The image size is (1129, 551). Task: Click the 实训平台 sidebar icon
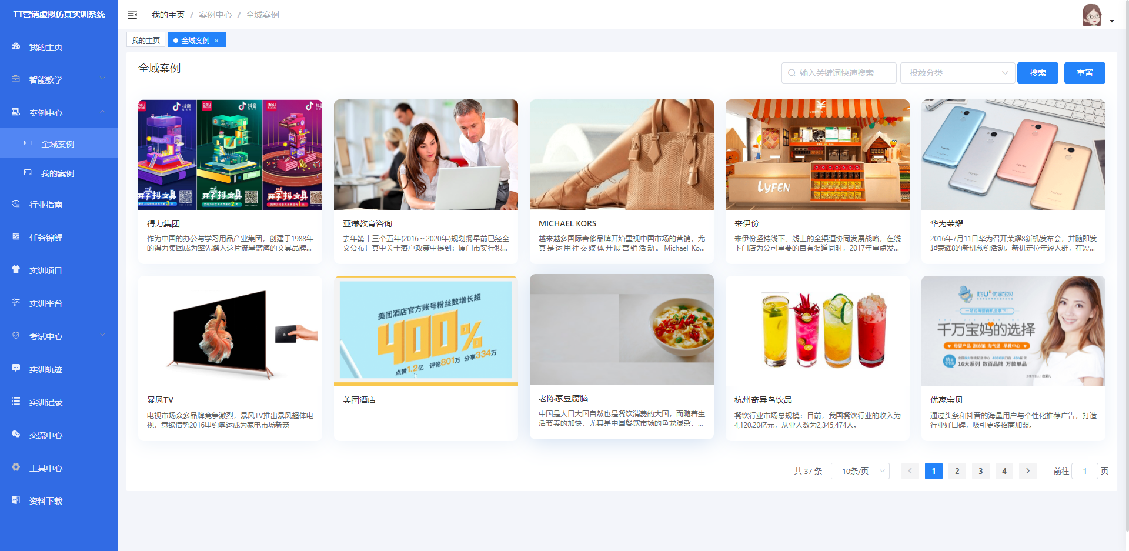coord(16,302)
